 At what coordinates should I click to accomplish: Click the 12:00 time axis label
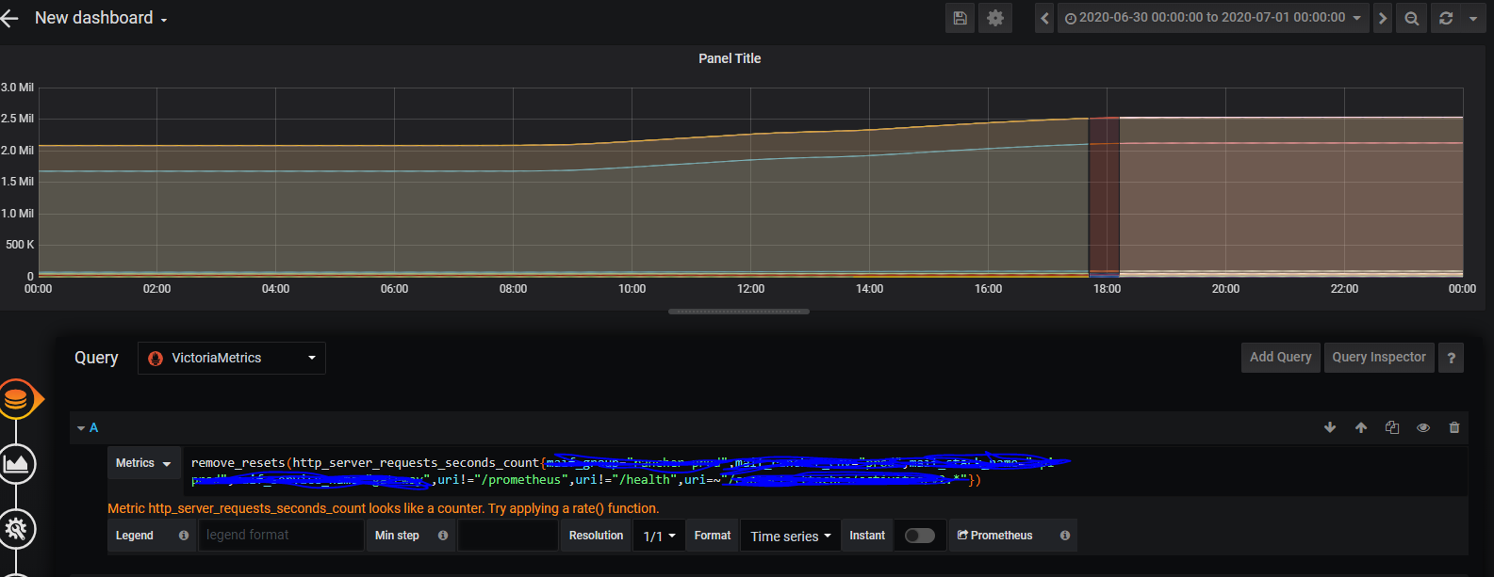pyautogui.click(x=750, y=289)
